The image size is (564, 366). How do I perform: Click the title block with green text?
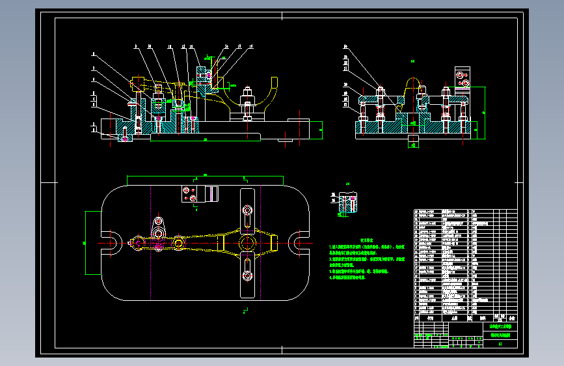pyautogui.click(x=466, y=335)
